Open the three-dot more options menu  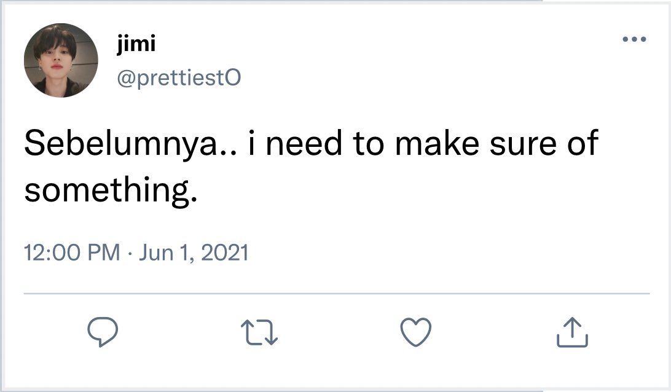634,40
